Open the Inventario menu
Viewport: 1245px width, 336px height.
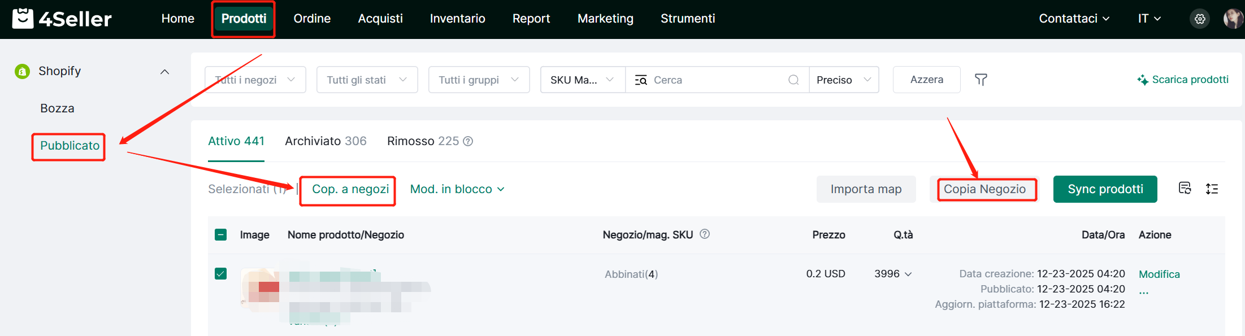click(x=457, y=19)
